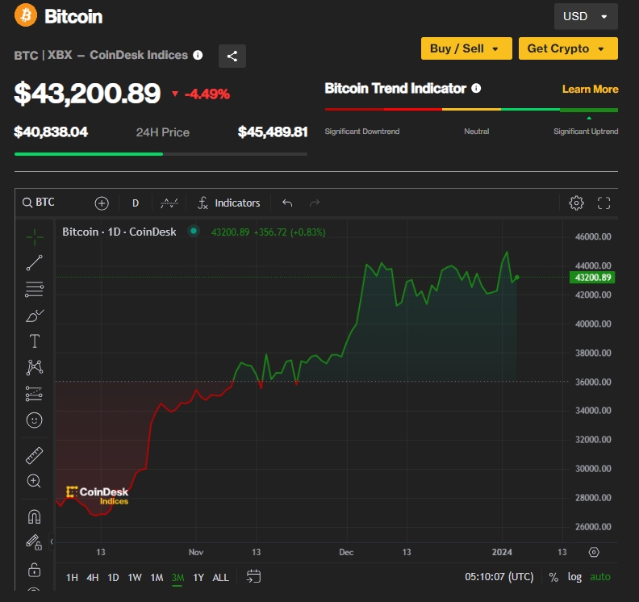Viewport: 639px width, 602px height.
Task: Toggle stay in drawing mode
Action: 34,542
